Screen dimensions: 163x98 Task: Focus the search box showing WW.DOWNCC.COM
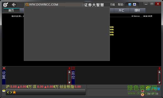(x=53, y=4)
